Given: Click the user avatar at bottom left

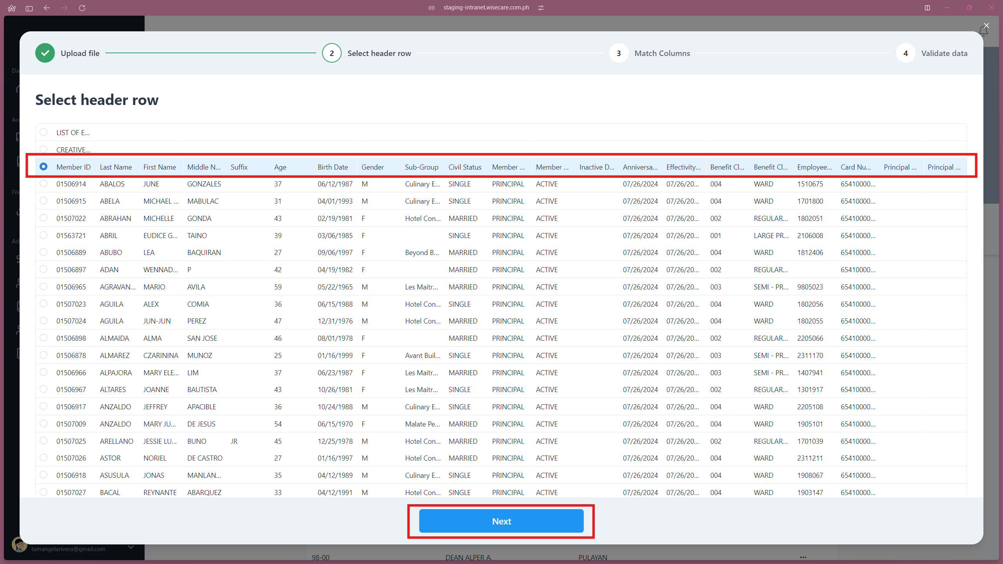Looking at the screenshot, I should tap(19, 544).
